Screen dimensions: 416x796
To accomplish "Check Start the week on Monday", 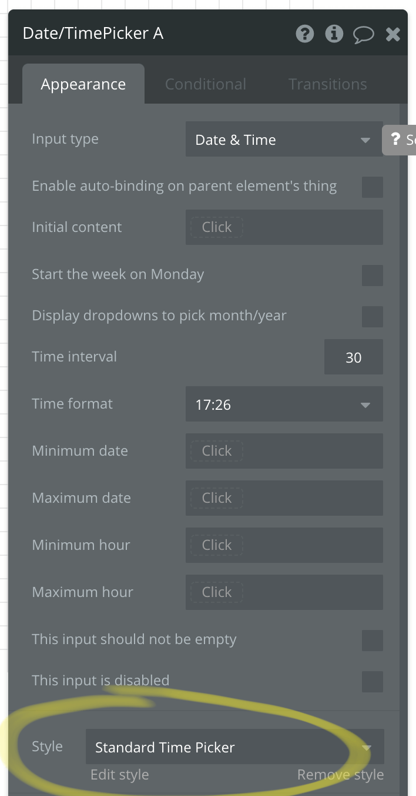I will (373, 276).
